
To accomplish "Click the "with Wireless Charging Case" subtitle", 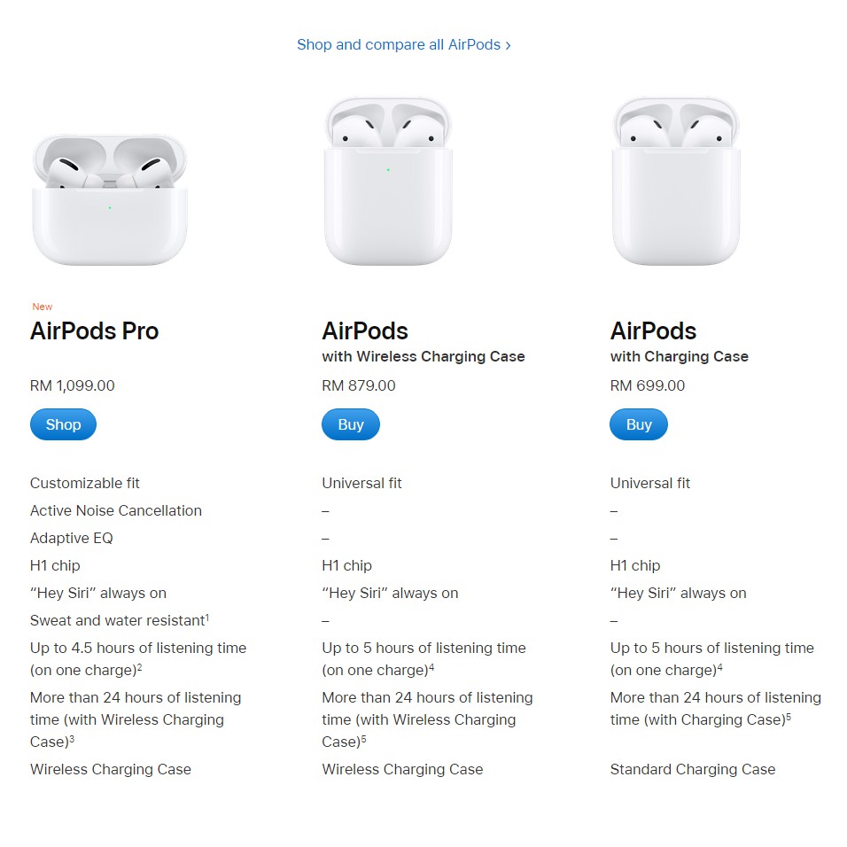I will coord(423,356).
